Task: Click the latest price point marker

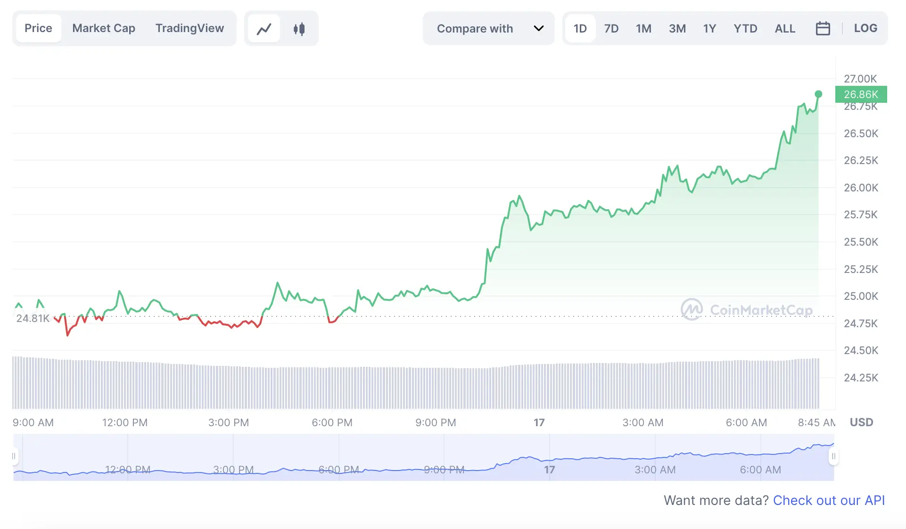Action: (x=818, y=94)
